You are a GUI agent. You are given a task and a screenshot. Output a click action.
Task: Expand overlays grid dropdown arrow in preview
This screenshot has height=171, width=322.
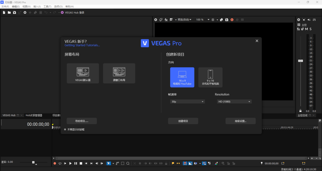point(217,20)
